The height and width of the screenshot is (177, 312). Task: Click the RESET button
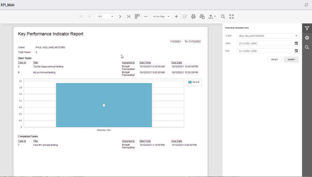pyautogui.click(x=275, y=59)
